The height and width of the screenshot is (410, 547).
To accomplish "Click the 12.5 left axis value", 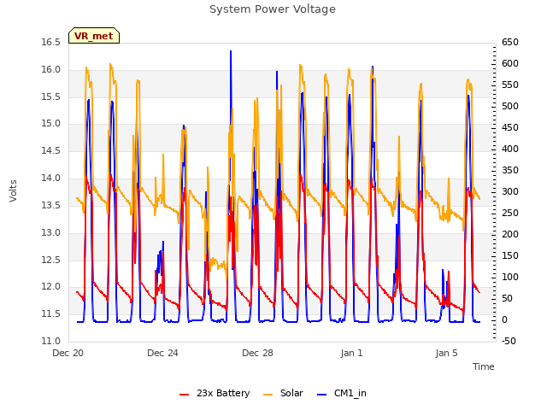I will (51, 260).
